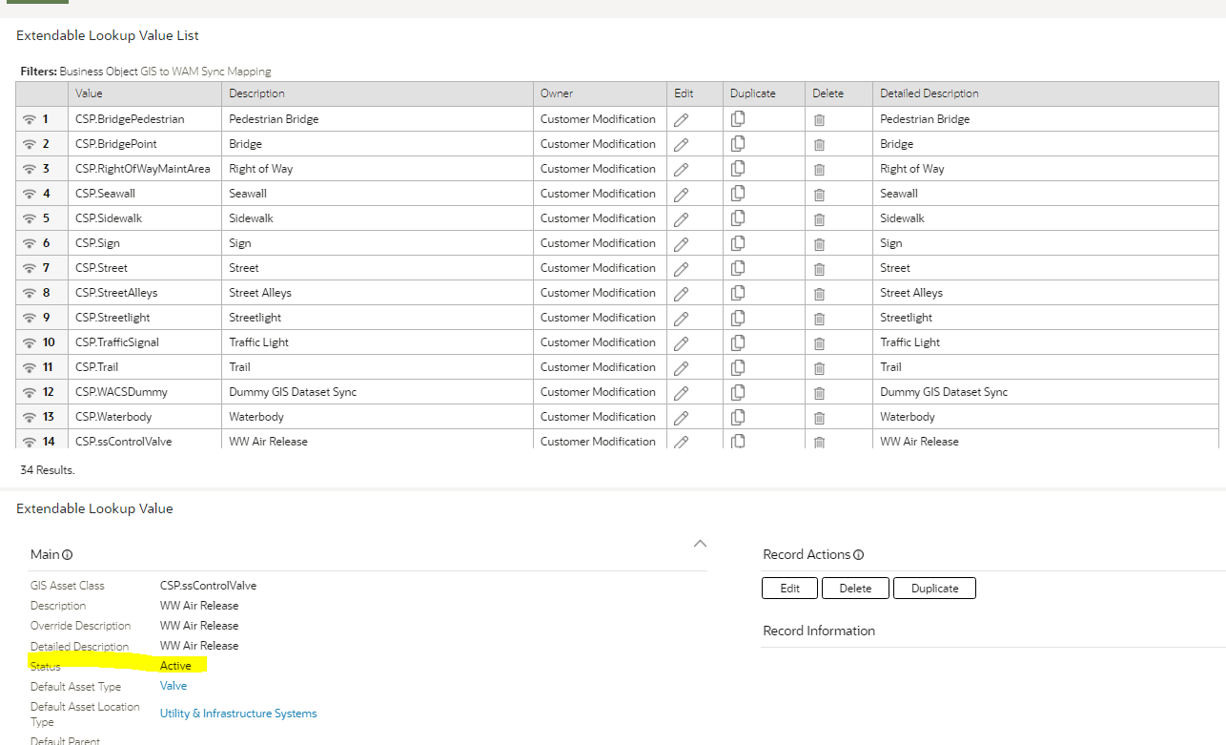This screenshot has width=1226, height=745.
Task: Duplicate the CSP.WACSDummy record
Action: pyautogui.click(x=738, y=392)
